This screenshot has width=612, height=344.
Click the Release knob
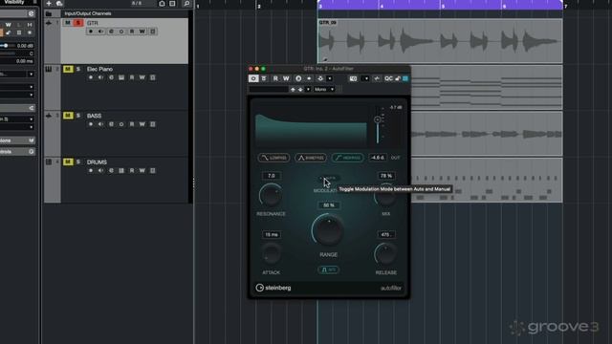(385, 254)
